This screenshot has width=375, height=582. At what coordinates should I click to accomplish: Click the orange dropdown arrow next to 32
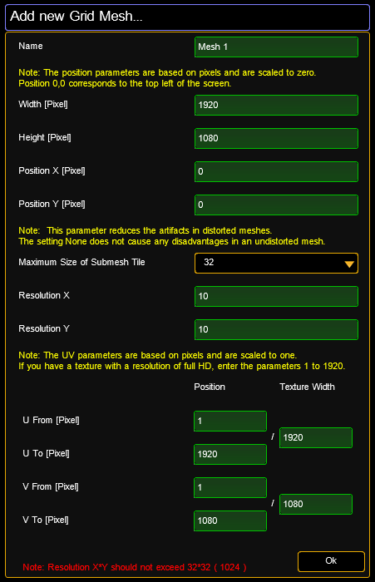pyautogui.click(x=349, y=264)
